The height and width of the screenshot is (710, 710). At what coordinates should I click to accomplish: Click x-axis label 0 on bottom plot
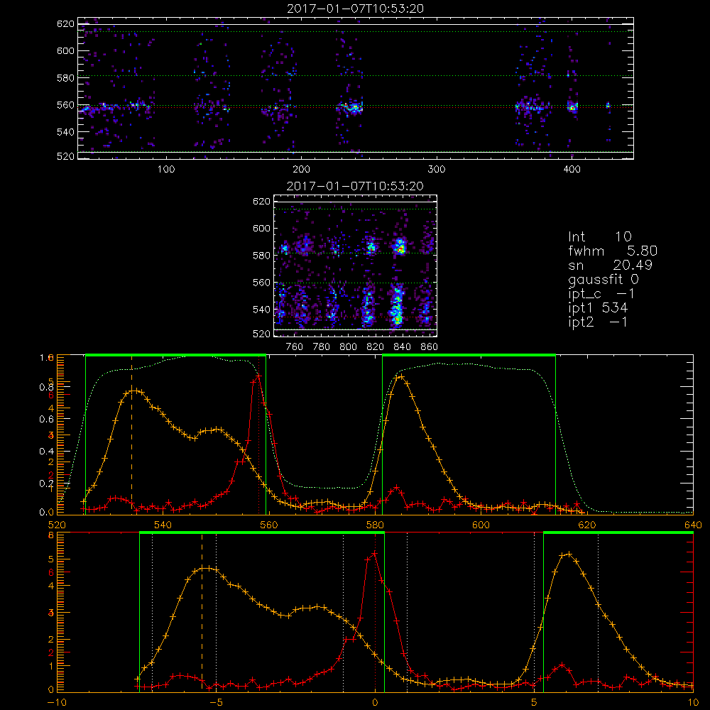[375, 703]
